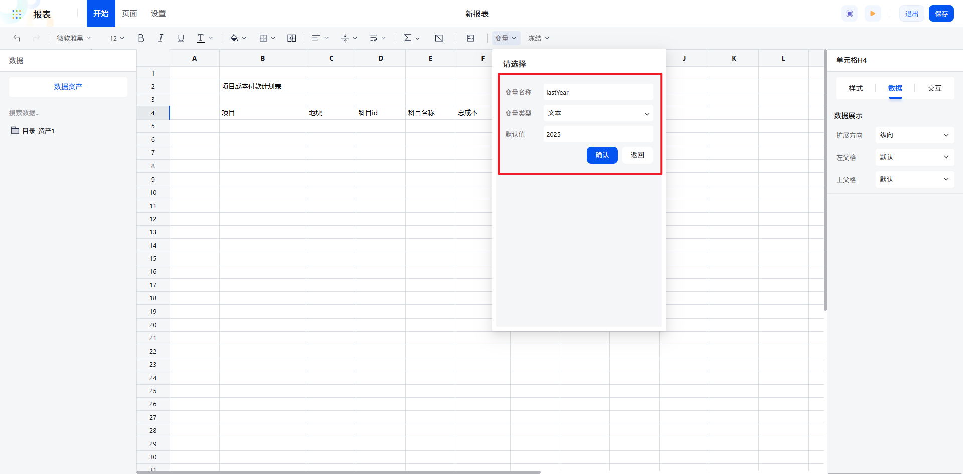Open the 上父格 dropdown

[x=915, y=180]
